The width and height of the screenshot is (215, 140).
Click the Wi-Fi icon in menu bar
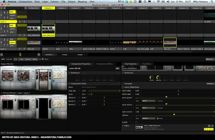[x=158, y=1]
